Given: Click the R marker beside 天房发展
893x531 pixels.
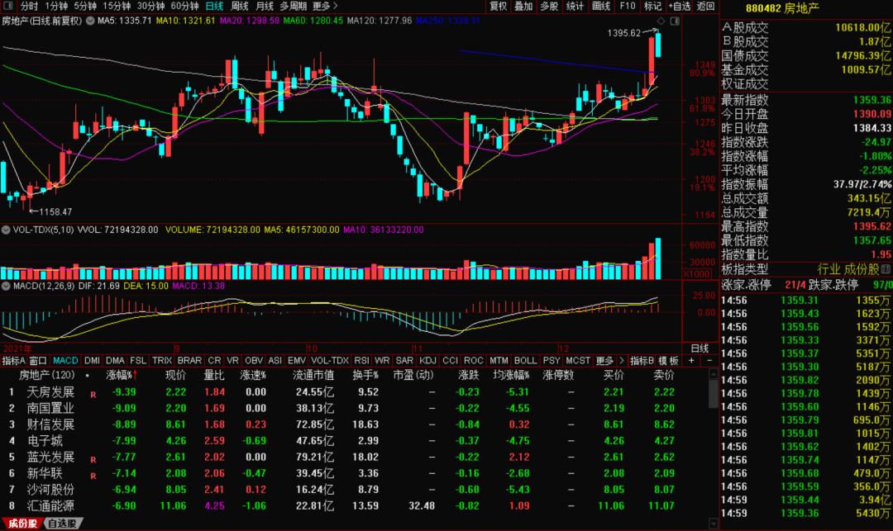Looking at the screenshot, I should tap(93, 392).
